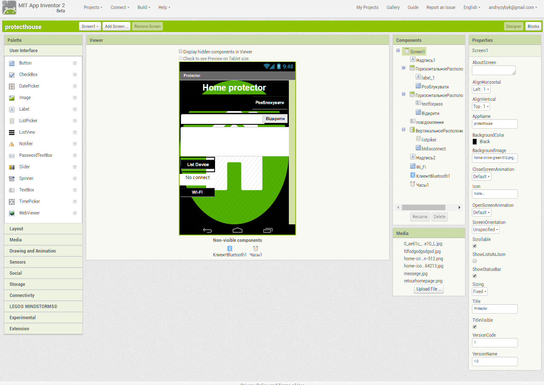Open the Build menu
The width and height of the screenshot is (544, 385).
click(144, 7)
